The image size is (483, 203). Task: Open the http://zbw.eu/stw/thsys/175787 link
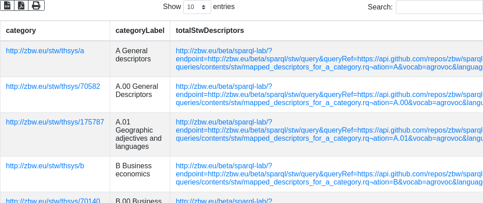click(55, 122)
